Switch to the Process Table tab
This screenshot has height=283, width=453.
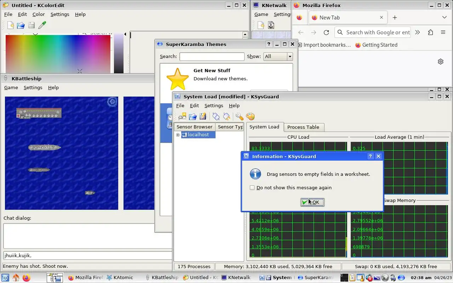tap(303, 127)
